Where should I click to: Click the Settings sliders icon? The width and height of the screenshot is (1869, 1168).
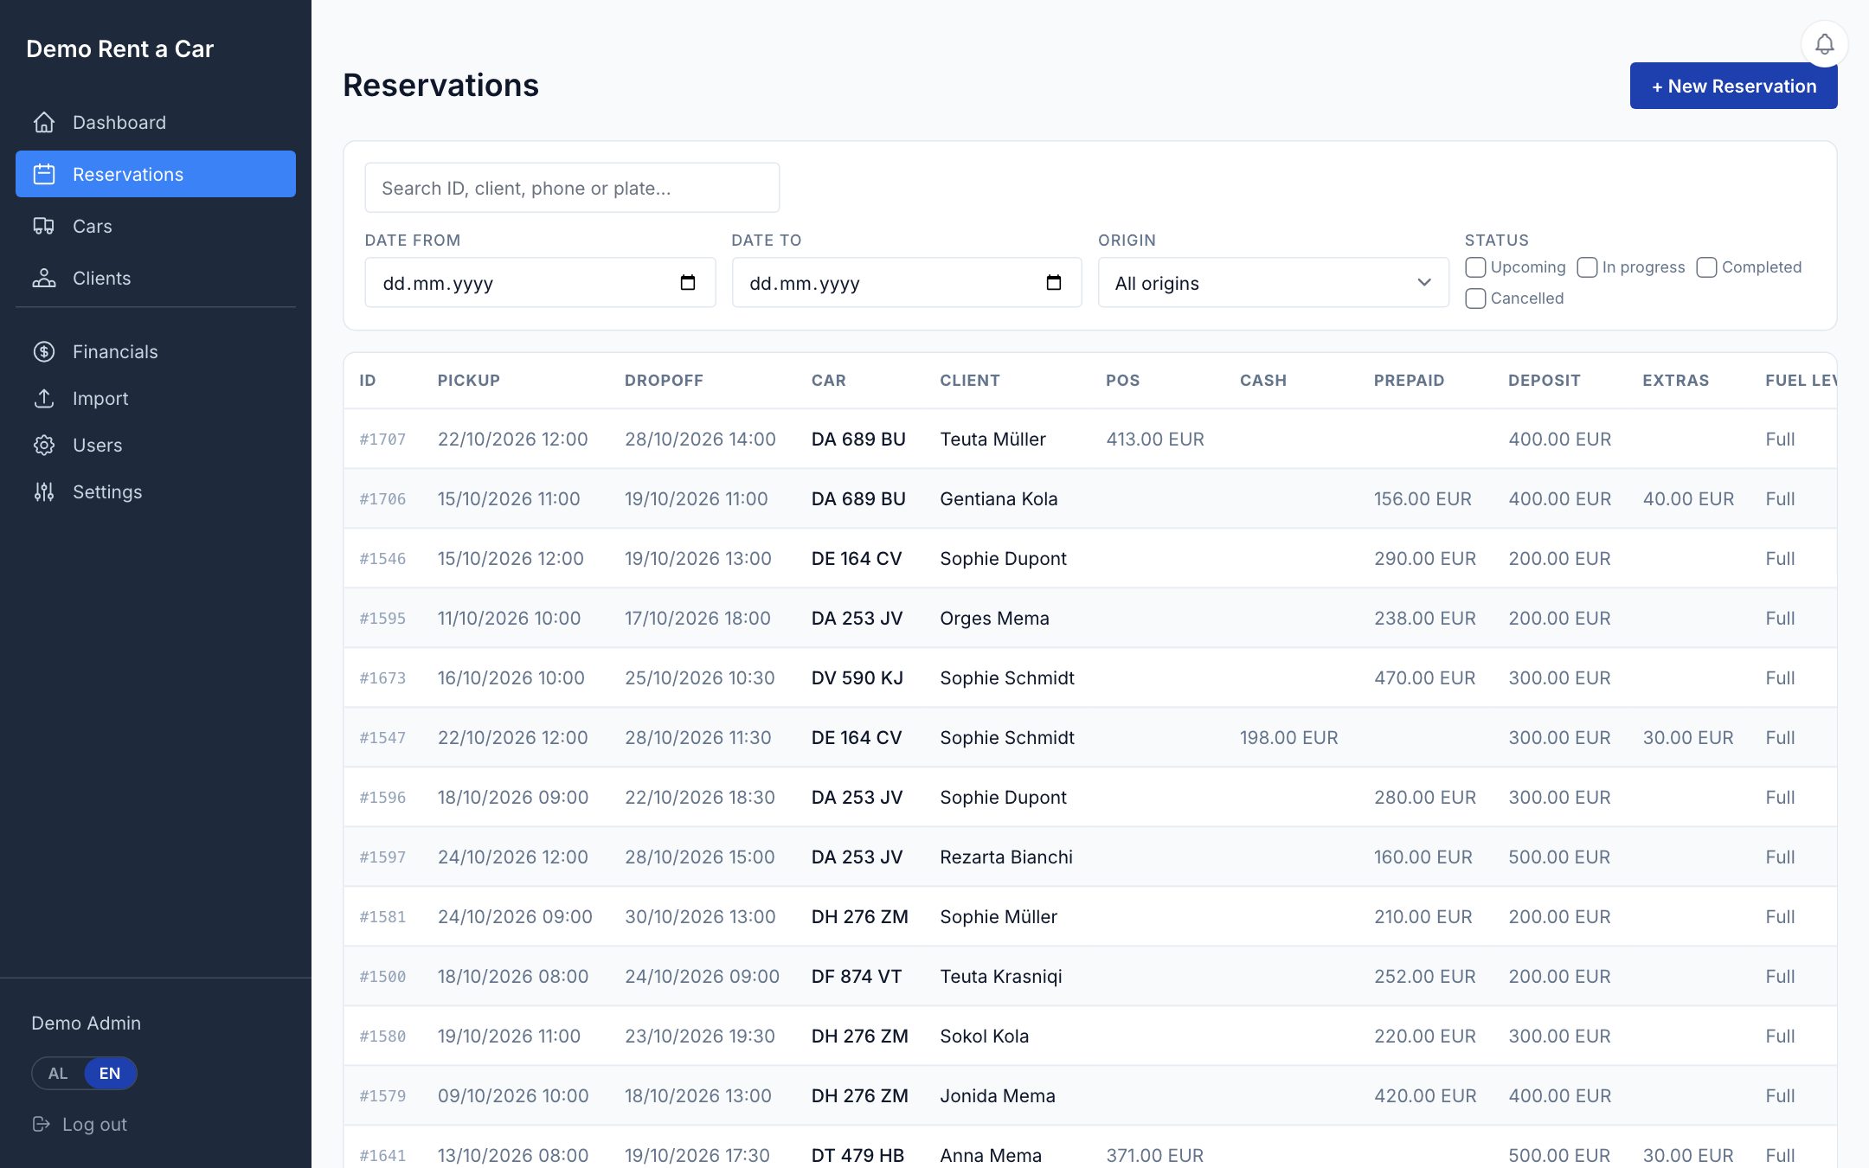[x=44, y=491]
